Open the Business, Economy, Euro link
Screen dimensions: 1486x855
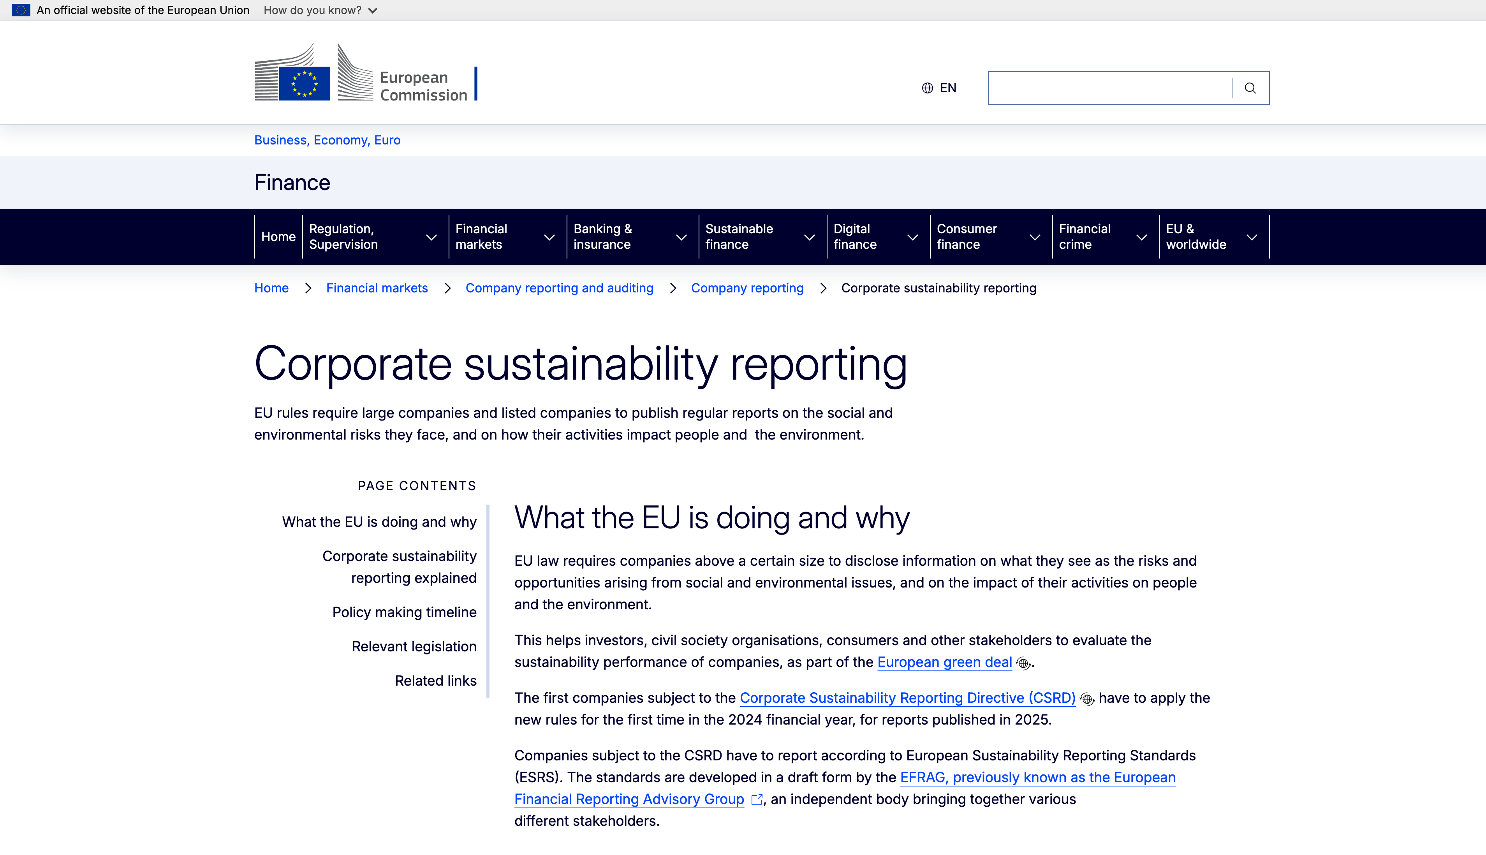coord(327,140)
